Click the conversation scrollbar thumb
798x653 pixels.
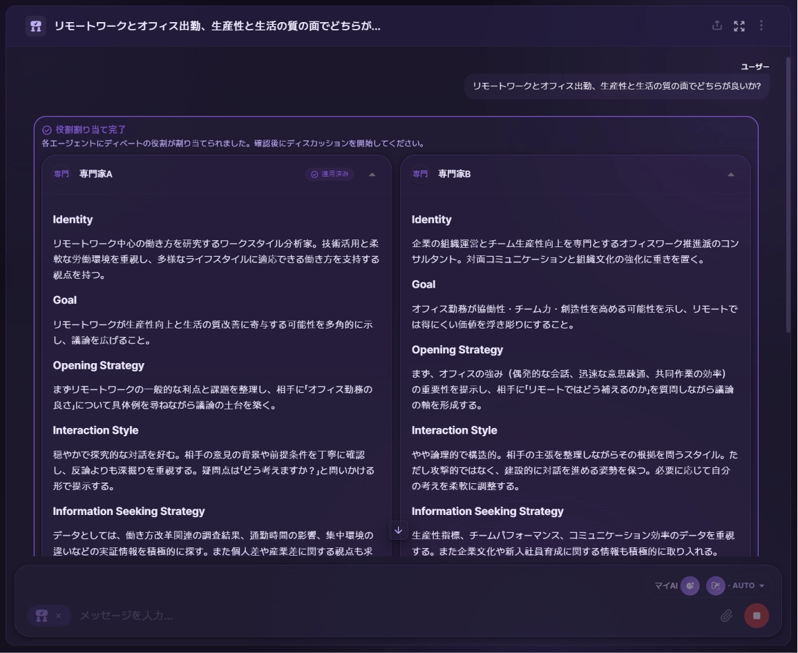(789, 194)
